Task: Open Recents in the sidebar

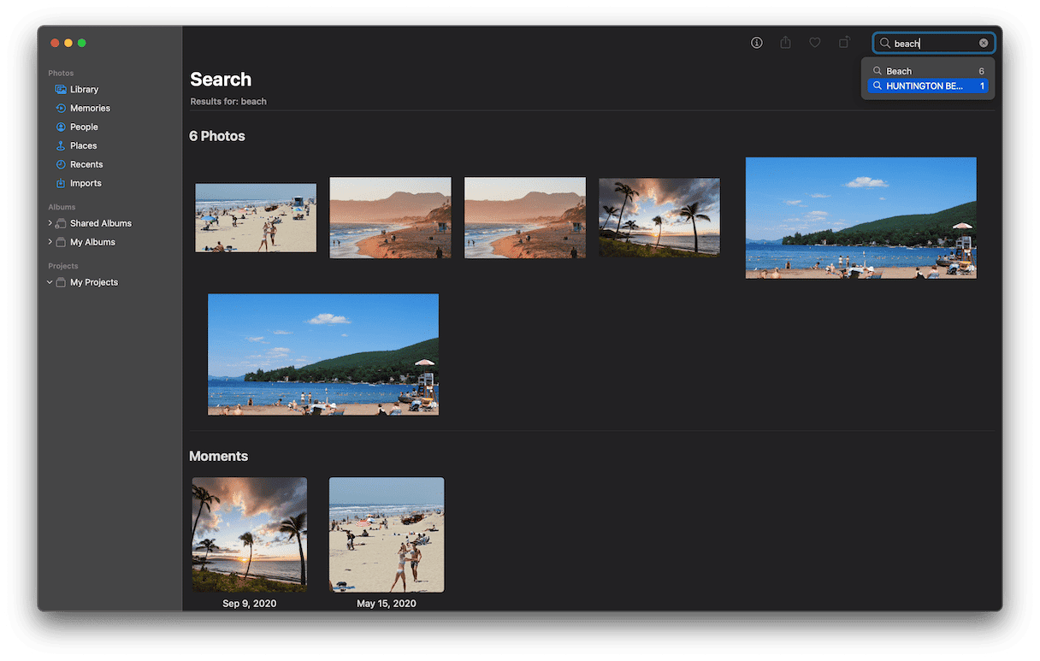Action: (86, 165)
